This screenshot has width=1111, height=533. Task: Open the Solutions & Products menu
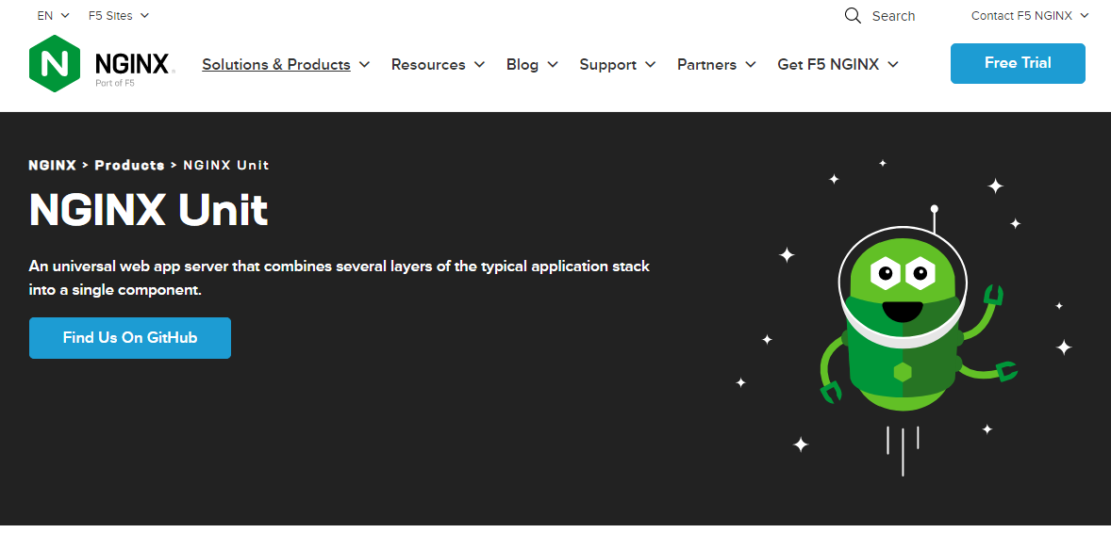pyautogui.click(x=285, y=65)
